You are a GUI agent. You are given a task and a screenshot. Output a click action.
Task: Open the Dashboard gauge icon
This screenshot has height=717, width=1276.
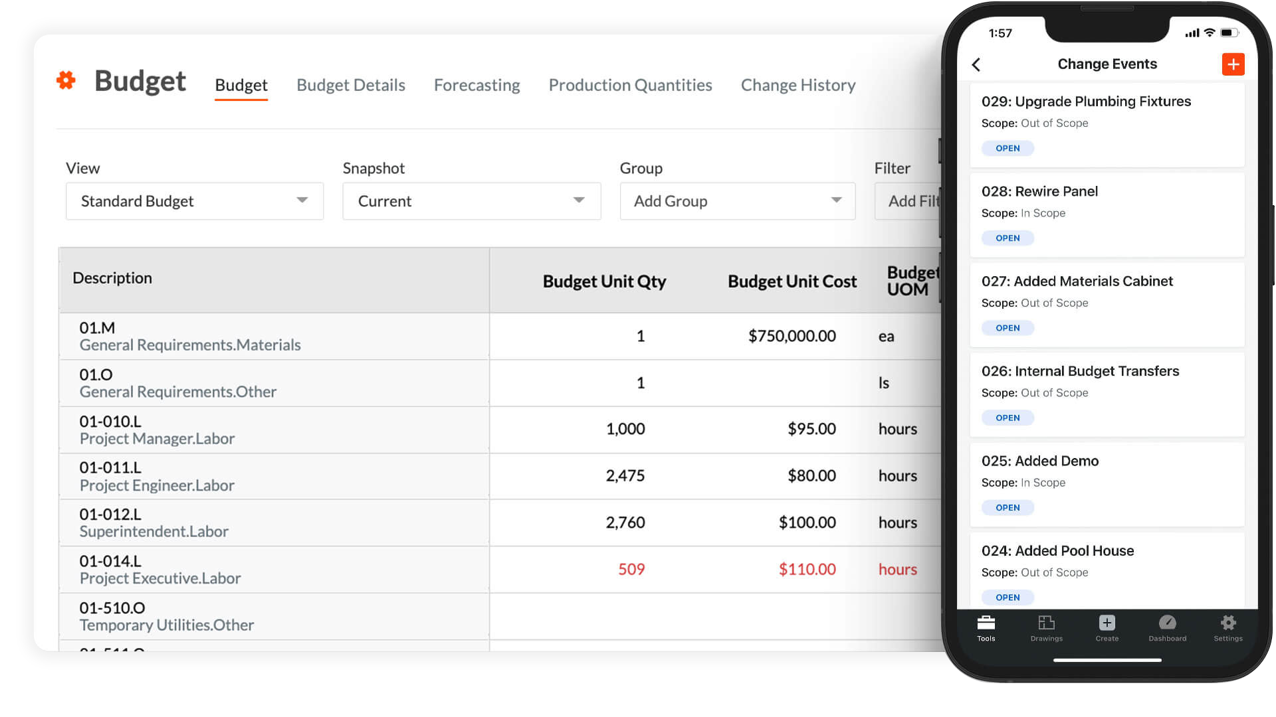[x=1168, y=624]
